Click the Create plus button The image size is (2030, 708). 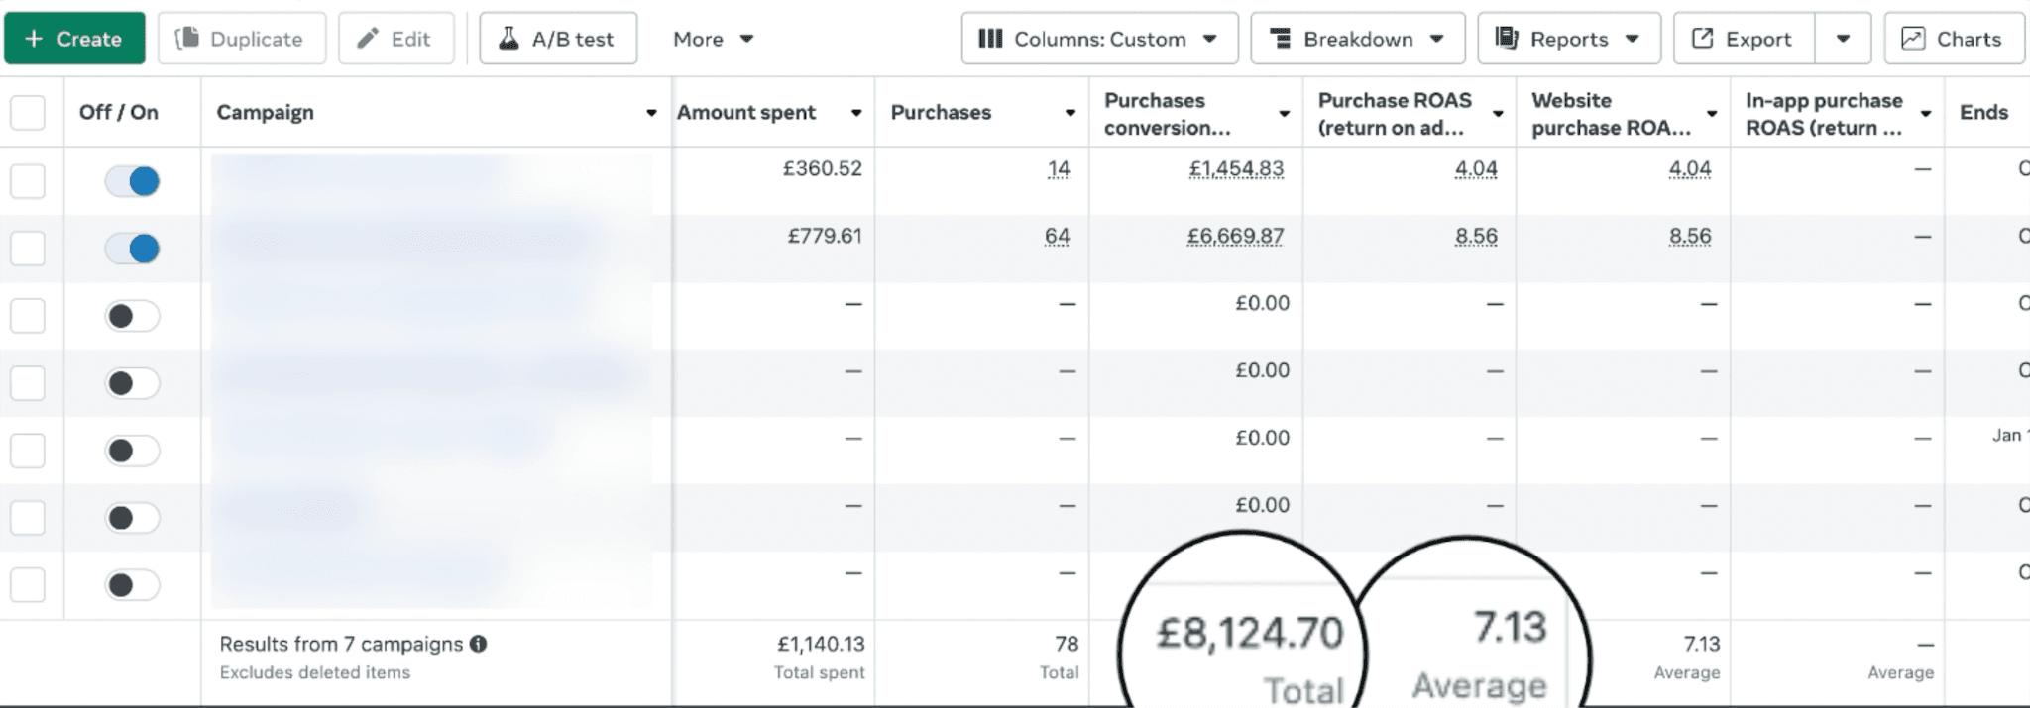(x=34, y=39)
